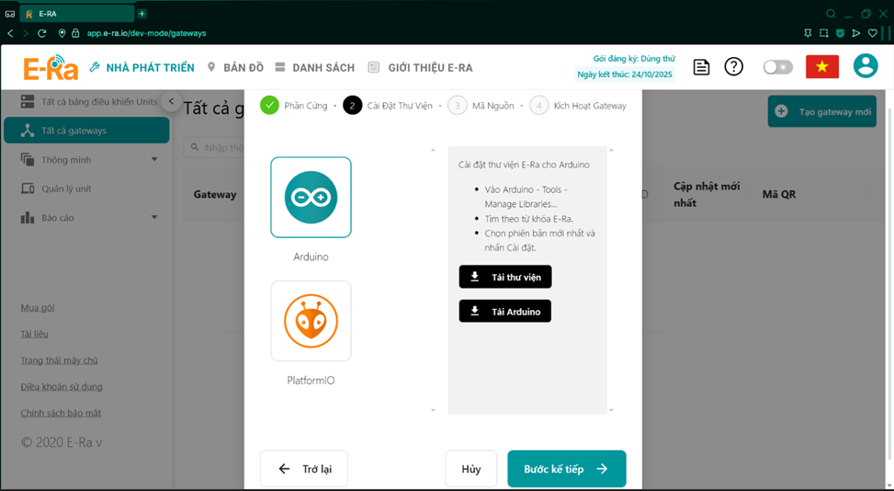The height and width of the screenshot is (491, 894).
Task: Click the screenshot capture icon in browser toolbar
Action: [824, 33]
